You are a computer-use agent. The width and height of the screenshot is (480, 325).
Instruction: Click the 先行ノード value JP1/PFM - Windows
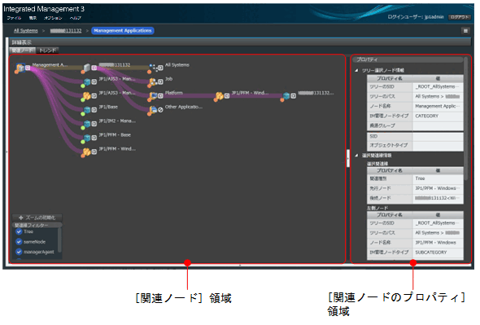pos(438,188)
